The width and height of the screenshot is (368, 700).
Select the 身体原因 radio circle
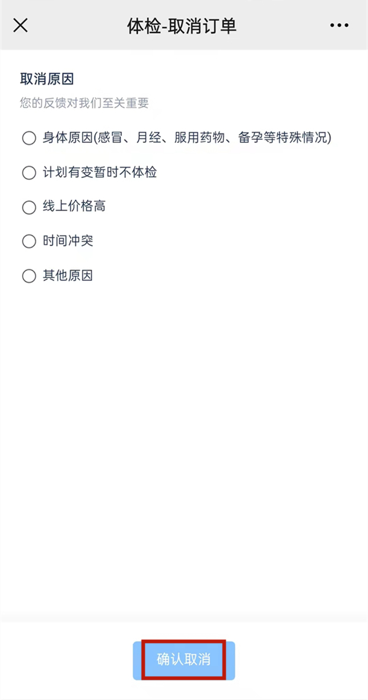[x=29, y=138]
